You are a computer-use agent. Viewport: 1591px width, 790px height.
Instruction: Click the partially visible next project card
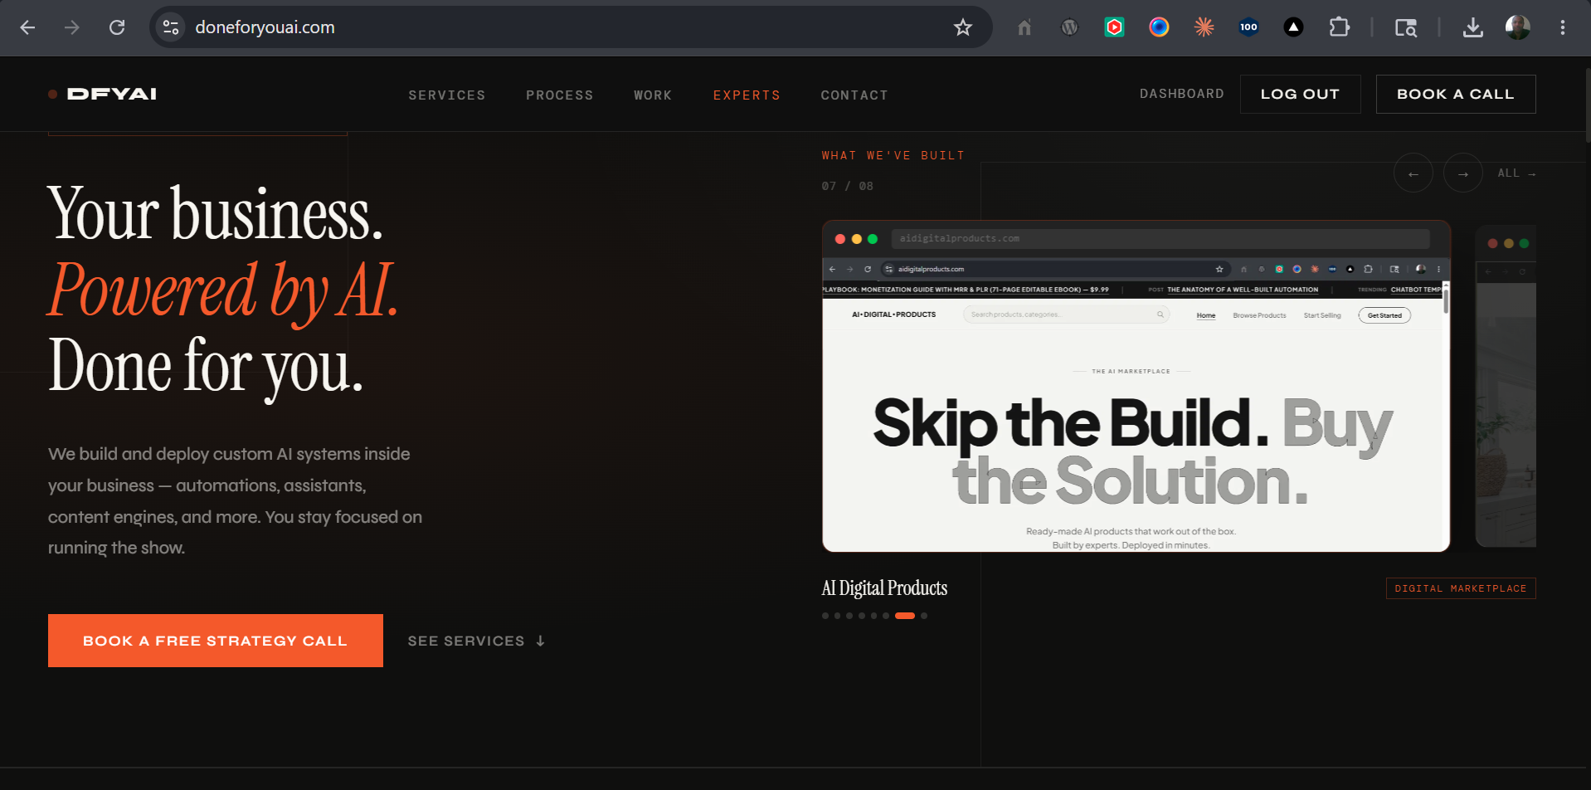1506,386
